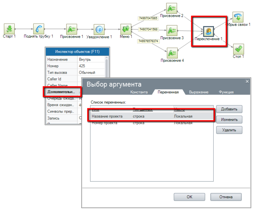Click the Меню 1 node icon
The image size is (260, 211).
[x=126, y=29]
